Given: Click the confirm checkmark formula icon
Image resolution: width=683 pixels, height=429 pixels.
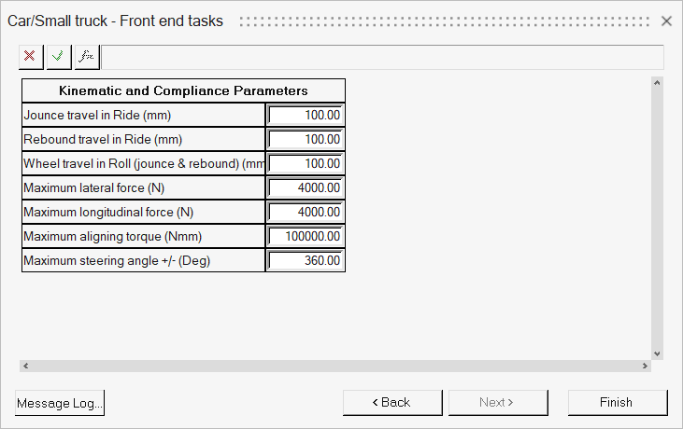Looking at the screenshot, I should point(58,56).
